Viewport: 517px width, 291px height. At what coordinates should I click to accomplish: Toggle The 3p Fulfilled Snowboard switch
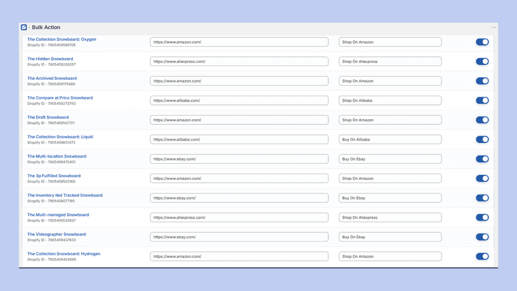tap(482, 178)
